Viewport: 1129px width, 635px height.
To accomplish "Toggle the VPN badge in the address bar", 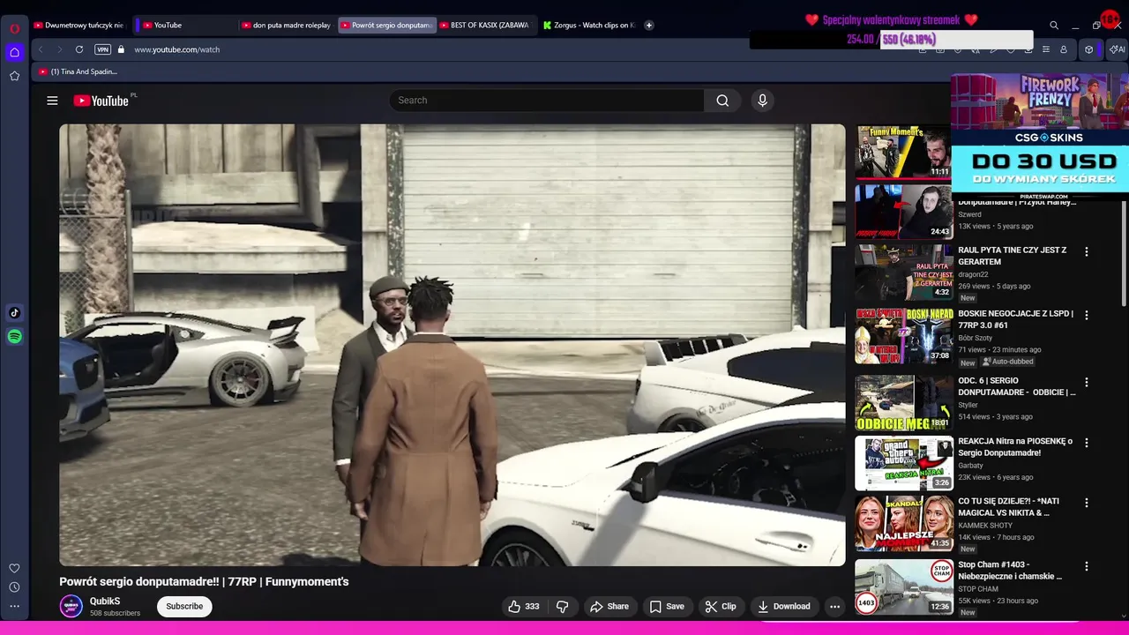I will click(102, 49).
